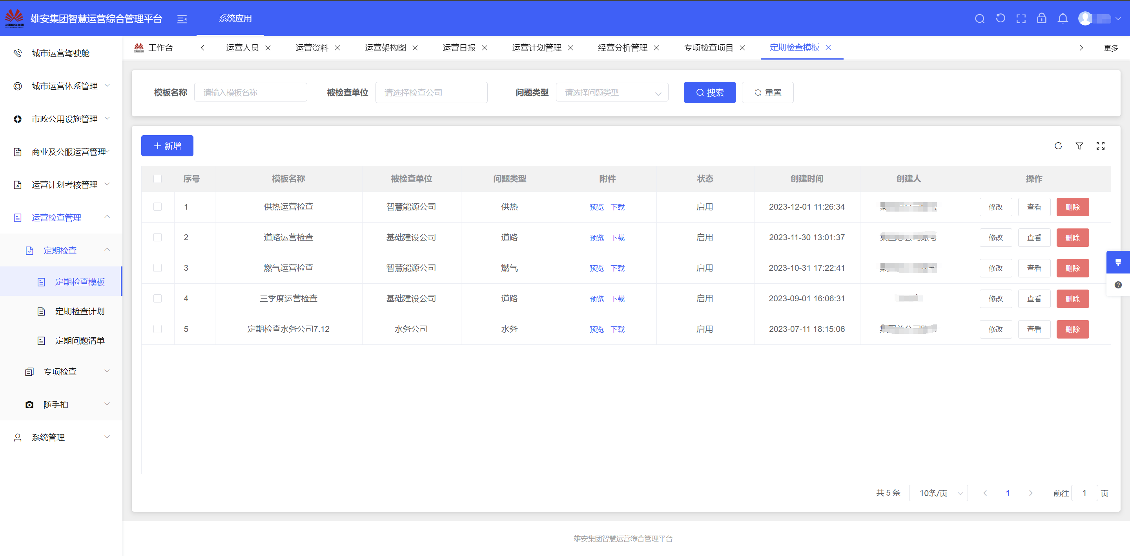Close the 专项检查项目 tab
This screenshot has width=1130, height=556.
743,48
